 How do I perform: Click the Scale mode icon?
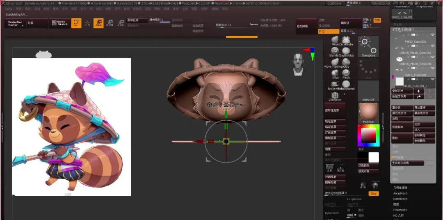point(110,23)
